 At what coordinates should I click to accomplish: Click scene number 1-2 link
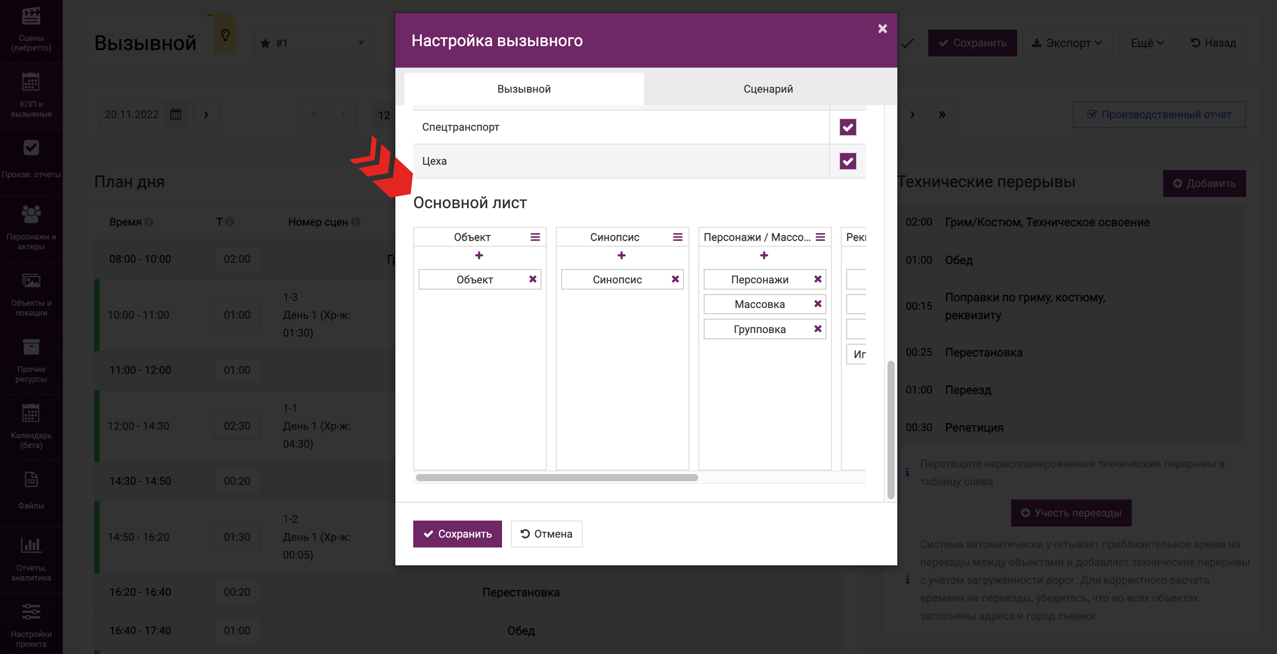(x=290, y=519)
